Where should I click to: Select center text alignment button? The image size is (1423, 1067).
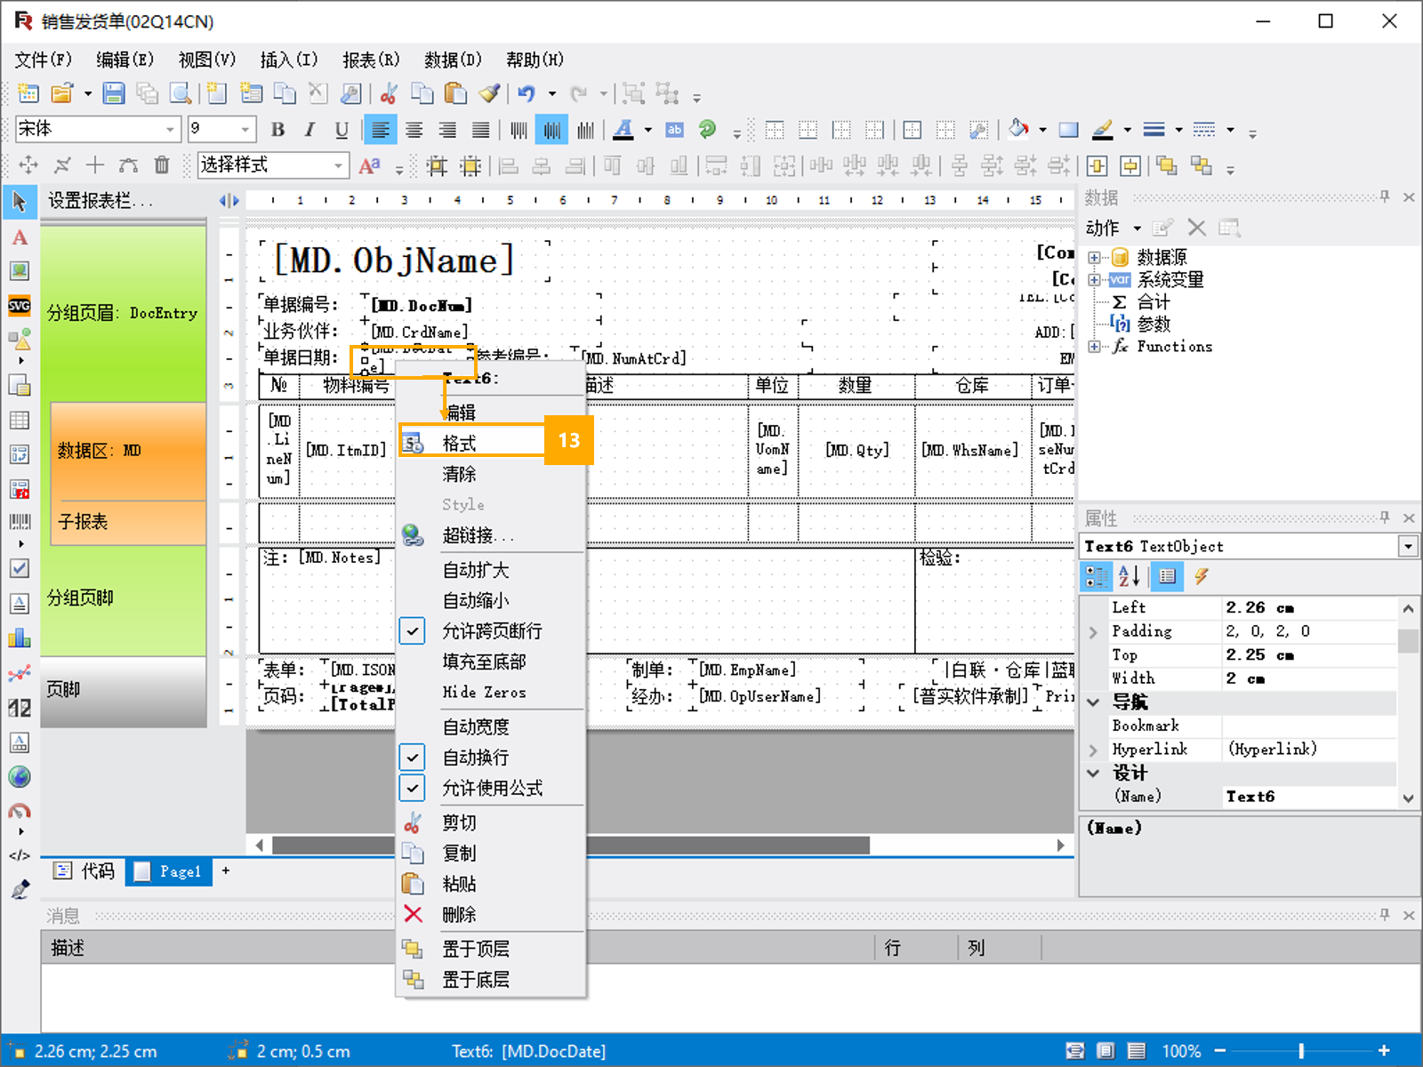coord(414,130)
